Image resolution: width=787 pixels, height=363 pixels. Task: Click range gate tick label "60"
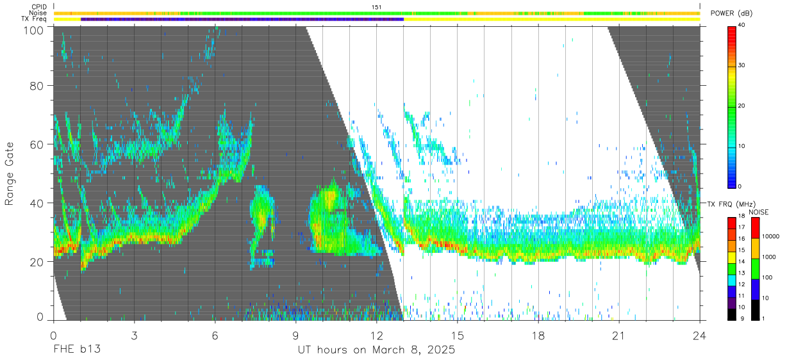(38, 144)
